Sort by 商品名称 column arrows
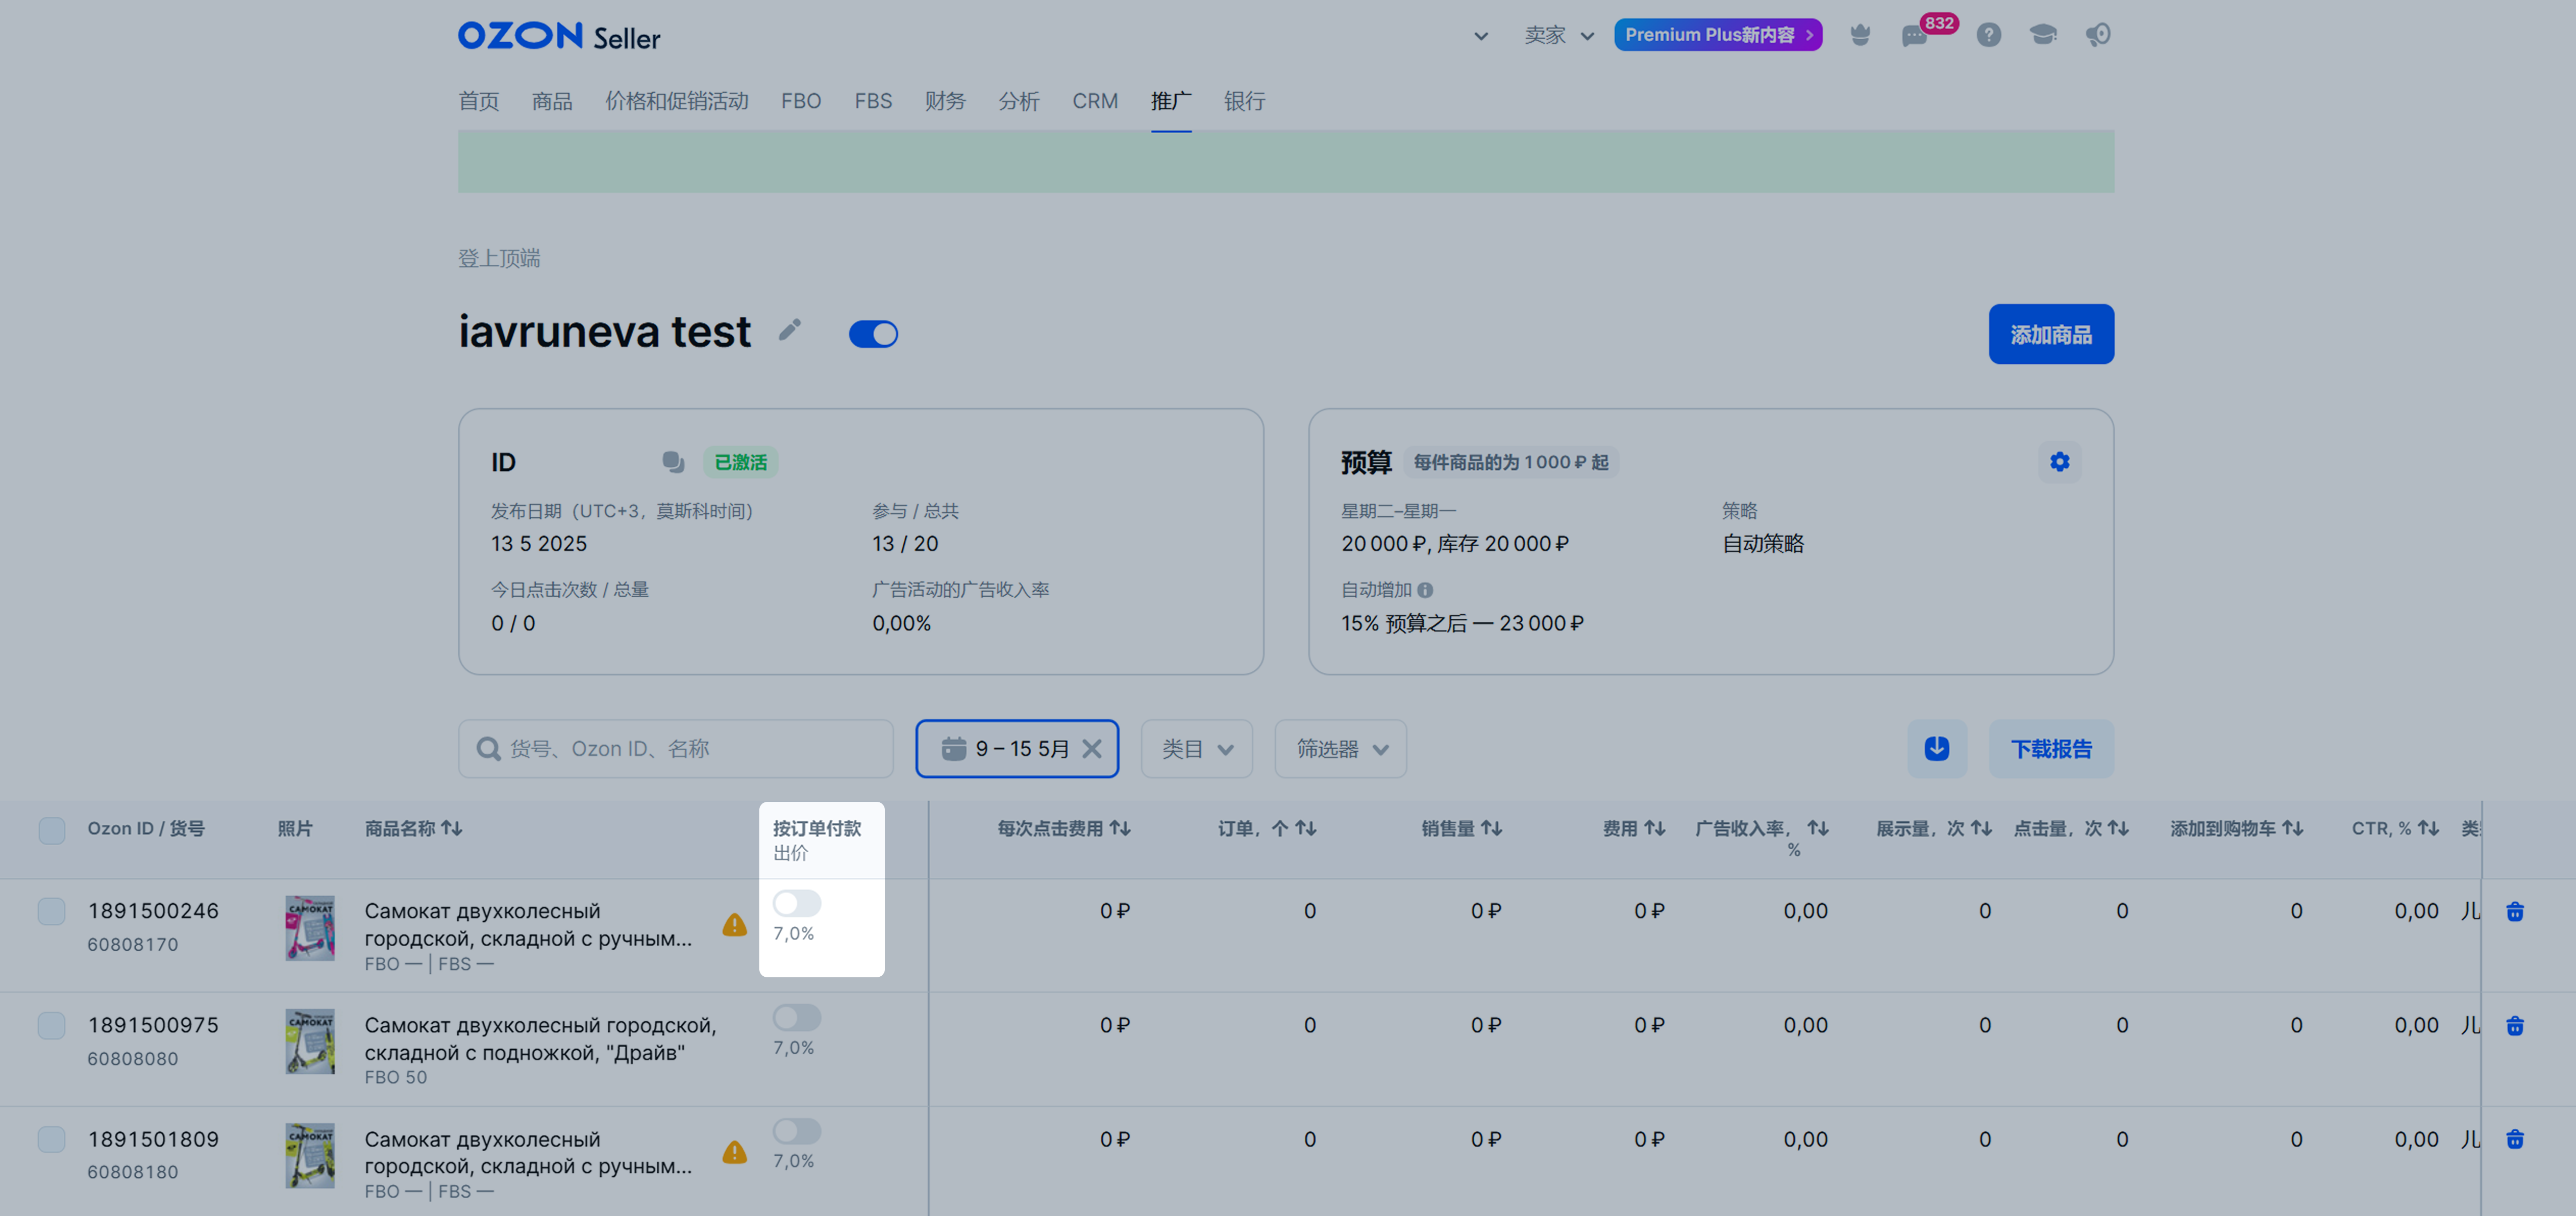2576x1216 pixels. point(452,828)
